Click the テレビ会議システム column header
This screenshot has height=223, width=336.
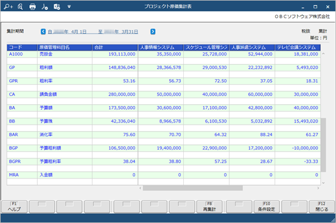[298, 48]
